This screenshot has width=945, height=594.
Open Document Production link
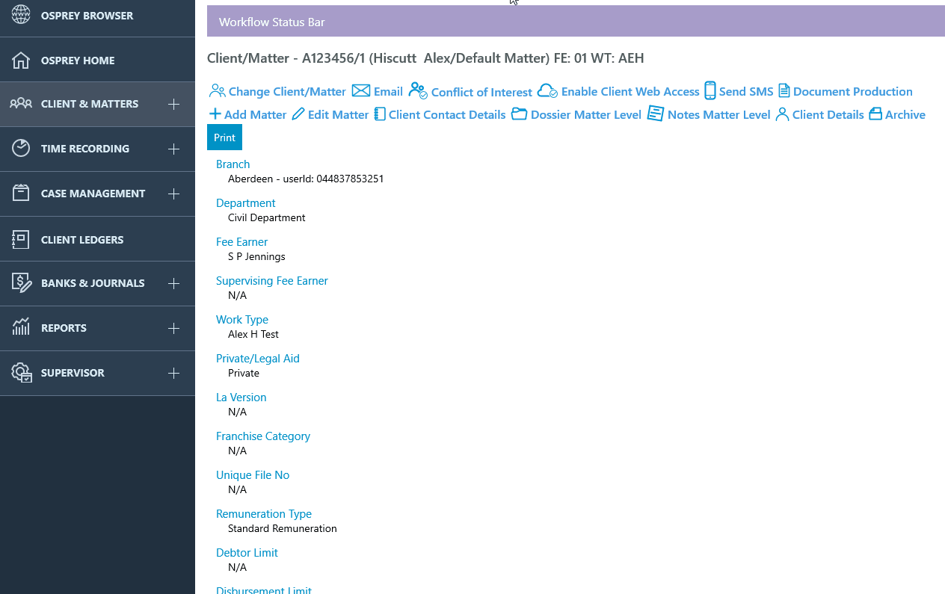tap(852, 92)
